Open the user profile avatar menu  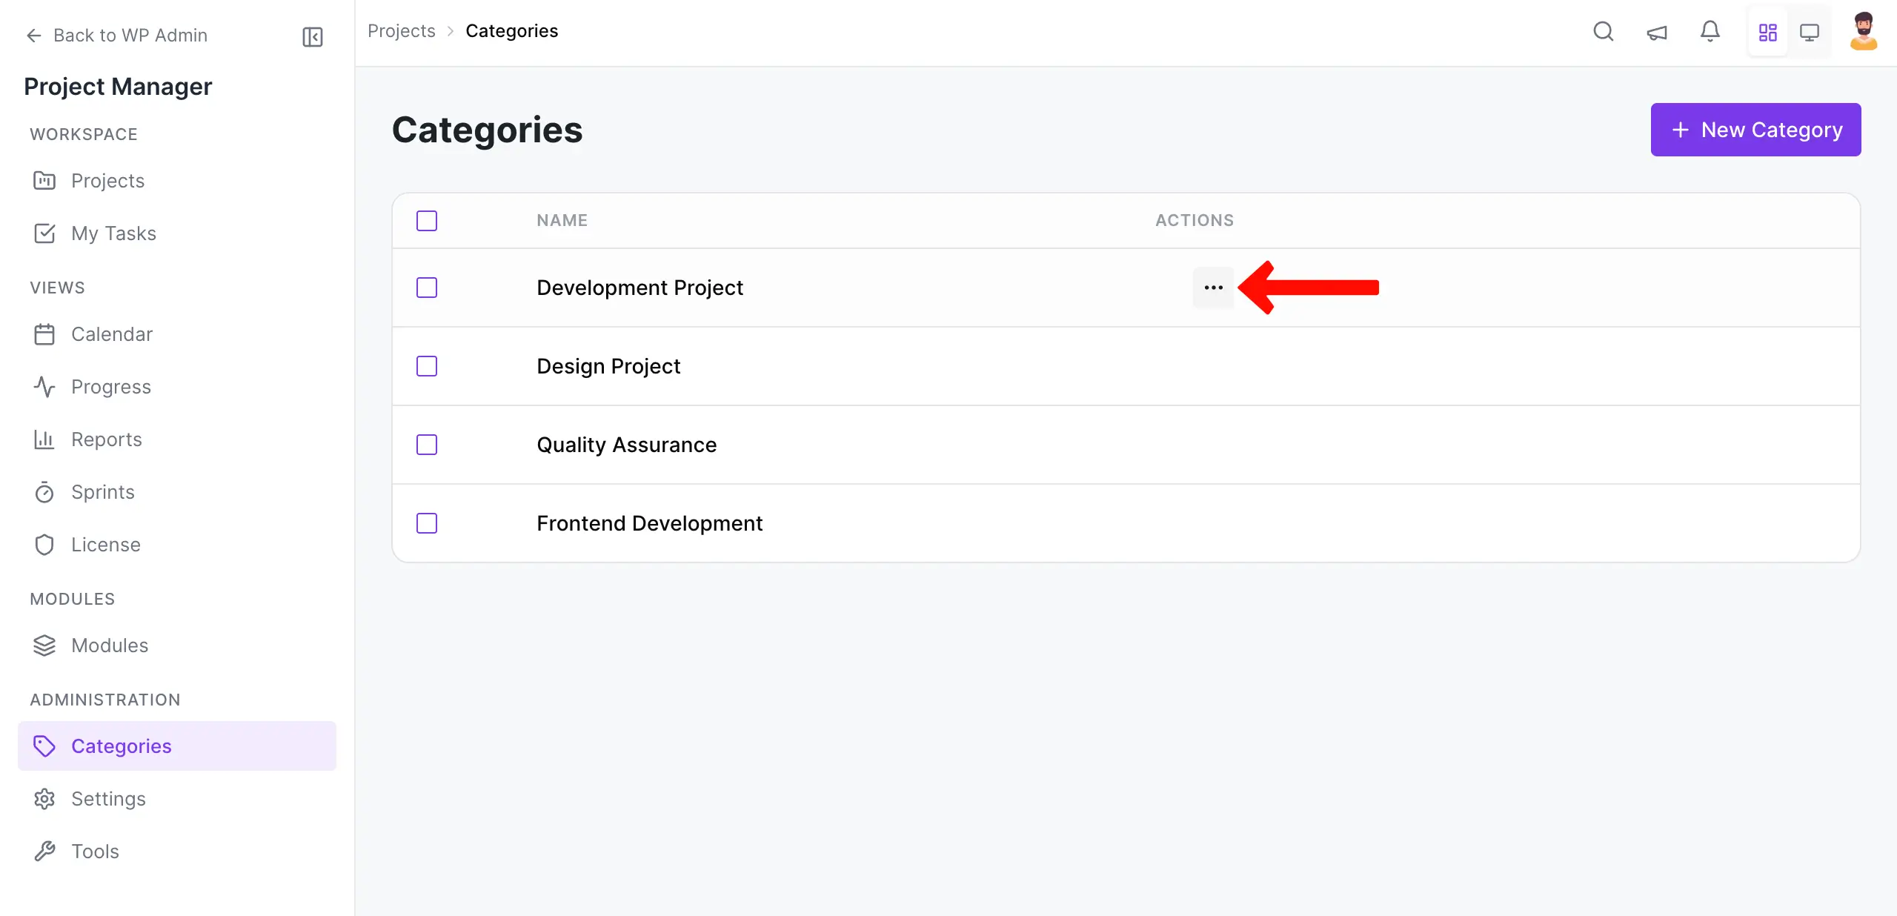(1863, 32)
